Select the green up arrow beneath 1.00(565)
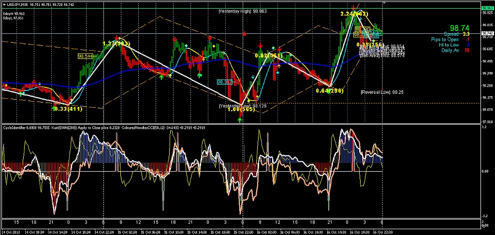Viewport: 495px width, 235px height. pyautogui.click(x=240, y=120)
